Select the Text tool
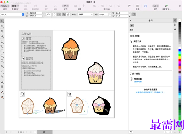 click(2, 66)
